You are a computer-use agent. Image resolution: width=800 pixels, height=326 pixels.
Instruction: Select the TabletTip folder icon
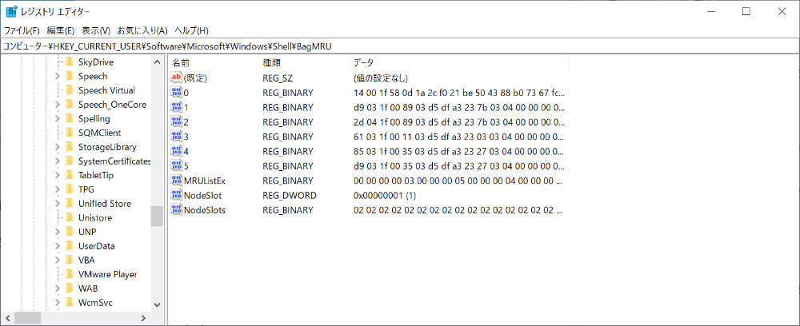[70, 175]
